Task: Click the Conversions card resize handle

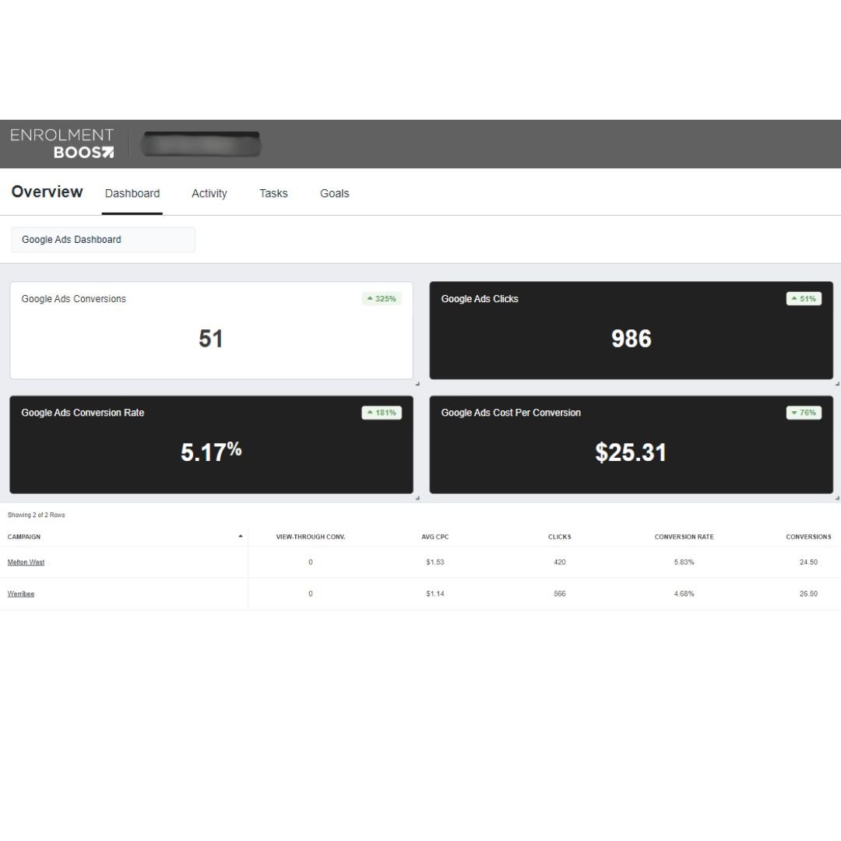Action: [x=417, y=383]
